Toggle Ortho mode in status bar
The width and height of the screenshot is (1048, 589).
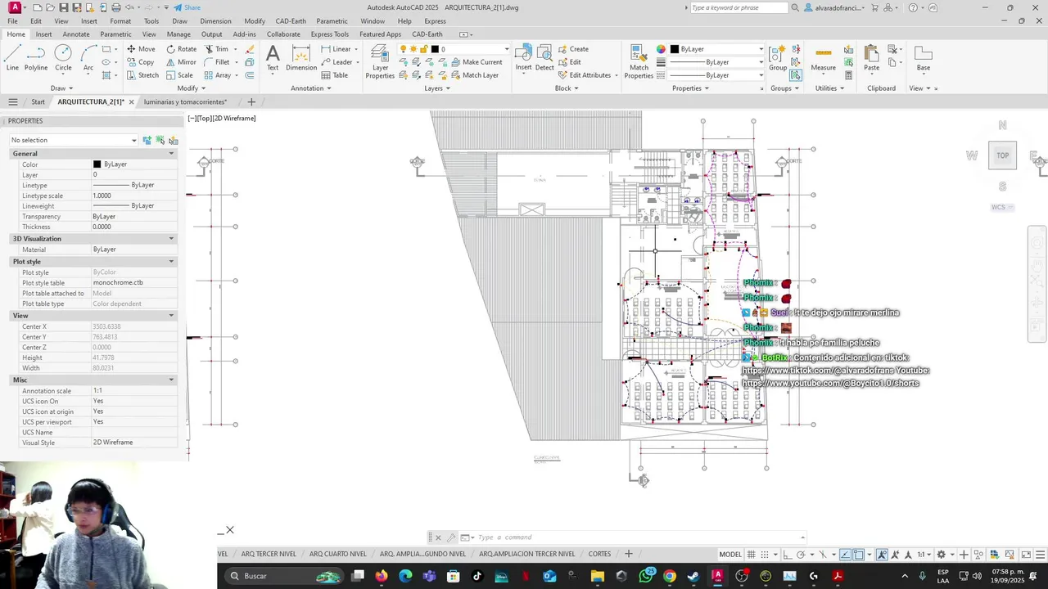click(x=787, y=555)
